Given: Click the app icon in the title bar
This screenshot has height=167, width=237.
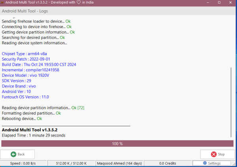Looking at the screenshot, I should tap(2, 2).
